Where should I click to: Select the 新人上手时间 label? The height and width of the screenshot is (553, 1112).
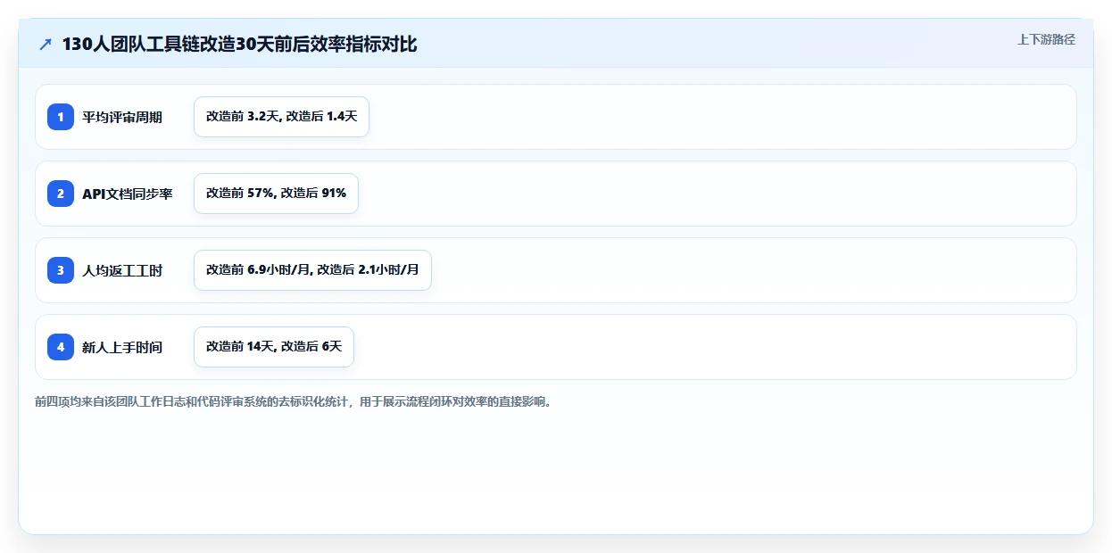click(x=122, y=347)
